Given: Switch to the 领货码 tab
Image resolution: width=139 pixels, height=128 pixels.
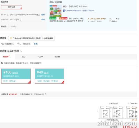Looking at the screenshot, I should [57, 57].
